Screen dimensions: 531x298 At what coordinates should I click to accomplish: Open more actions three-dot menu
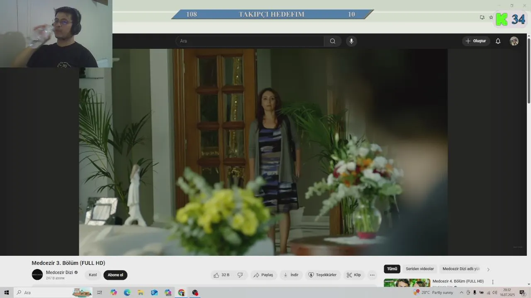pos(372,275)
